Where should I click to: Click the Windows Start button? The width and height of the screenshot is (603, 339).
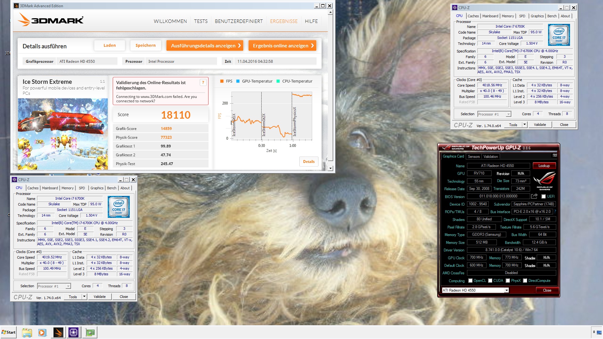click(9, 332)
